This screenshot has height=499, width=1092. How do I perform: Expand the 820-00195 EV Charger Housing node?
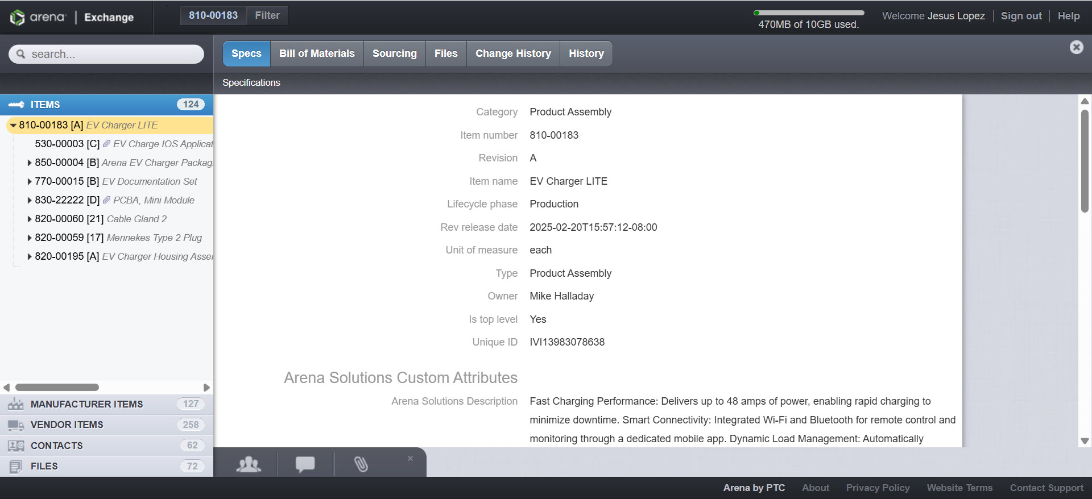click(30, 256)
